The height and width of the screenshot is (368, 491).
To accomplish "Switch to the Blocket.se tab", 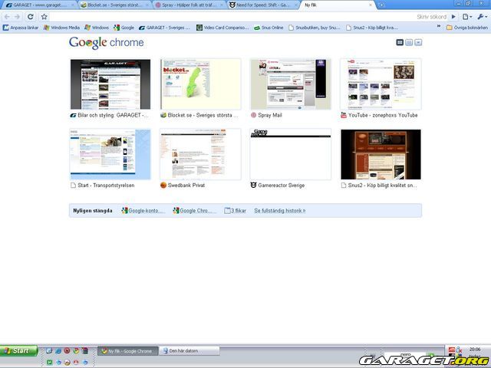I will coord(114,5).
